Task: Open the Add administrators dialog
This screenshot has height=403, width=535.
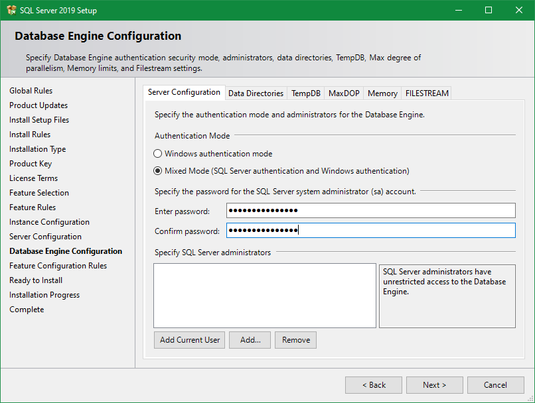Action: coord(250,339)
